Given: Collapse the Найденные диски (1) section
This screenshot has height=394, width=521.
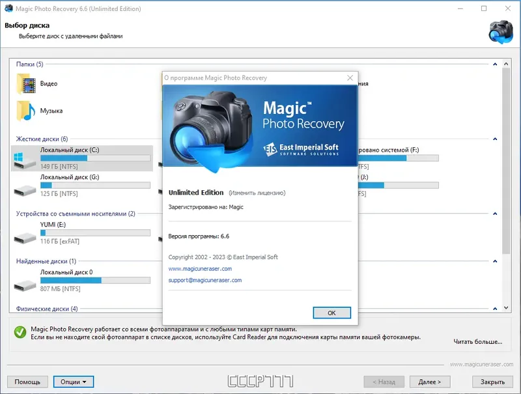Looking at the screenshot, I should pyautogui.click(x=495, y=261).
